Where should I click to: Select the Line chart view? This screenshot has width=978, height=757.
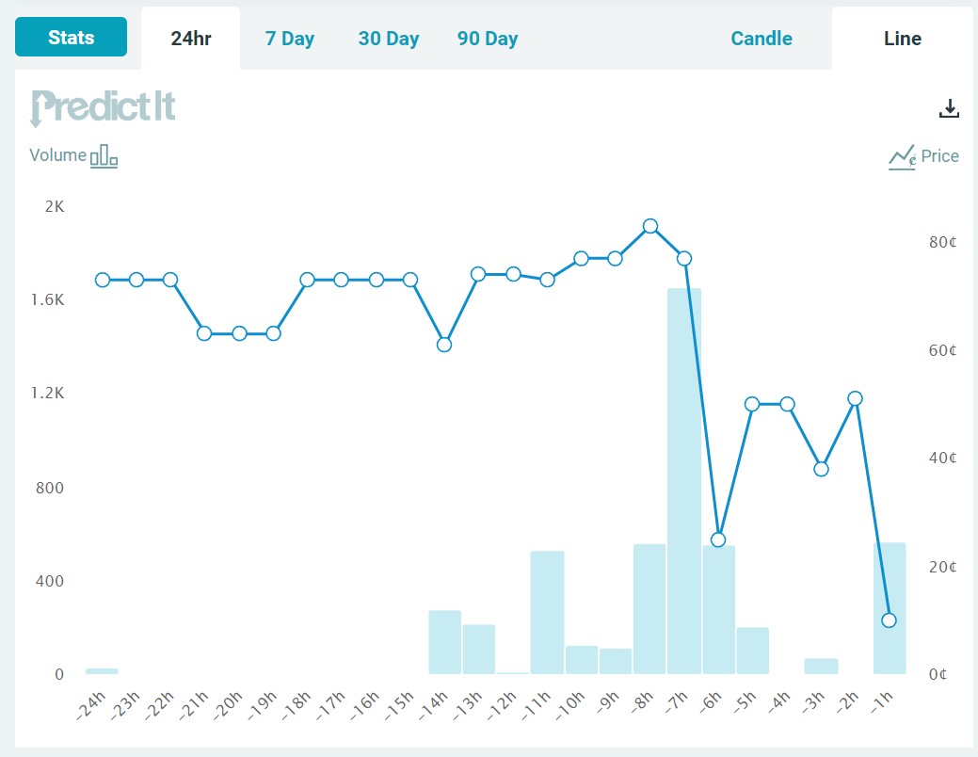click(x=903, y=38)
